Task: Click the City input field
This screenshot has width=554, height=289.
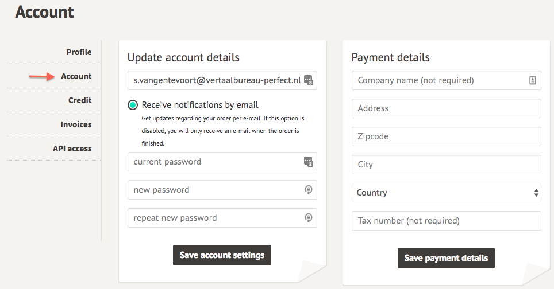Action: [446, 165]
